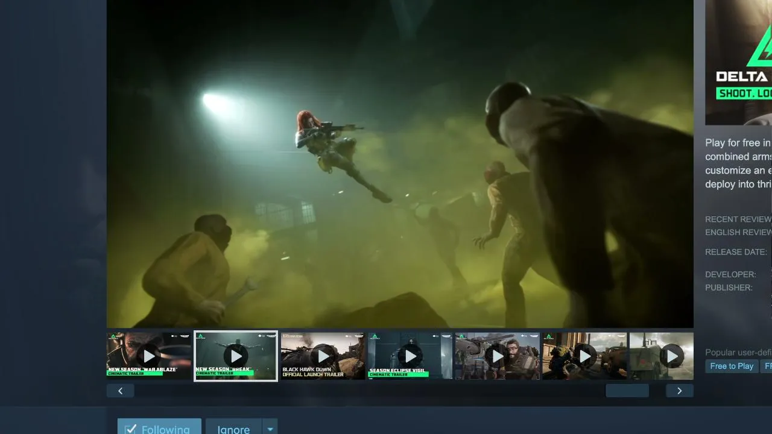The width and height of the screenshot is (772, 434).
Task: Play the Black Hawk Down launch trailer
Action: pos(323,356)
